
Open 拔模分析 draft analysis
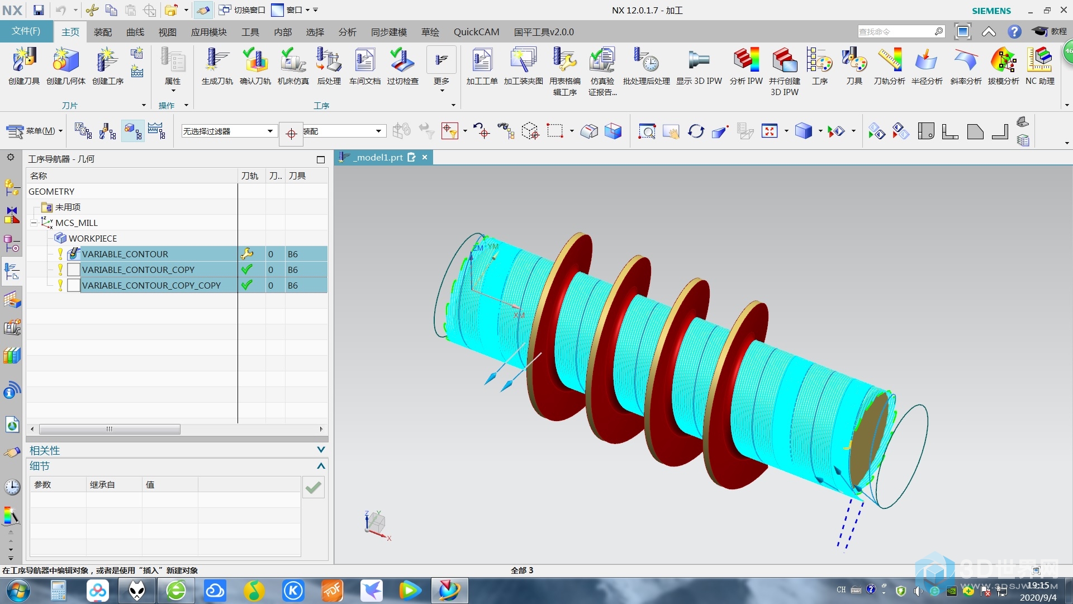coord(1003,60)
